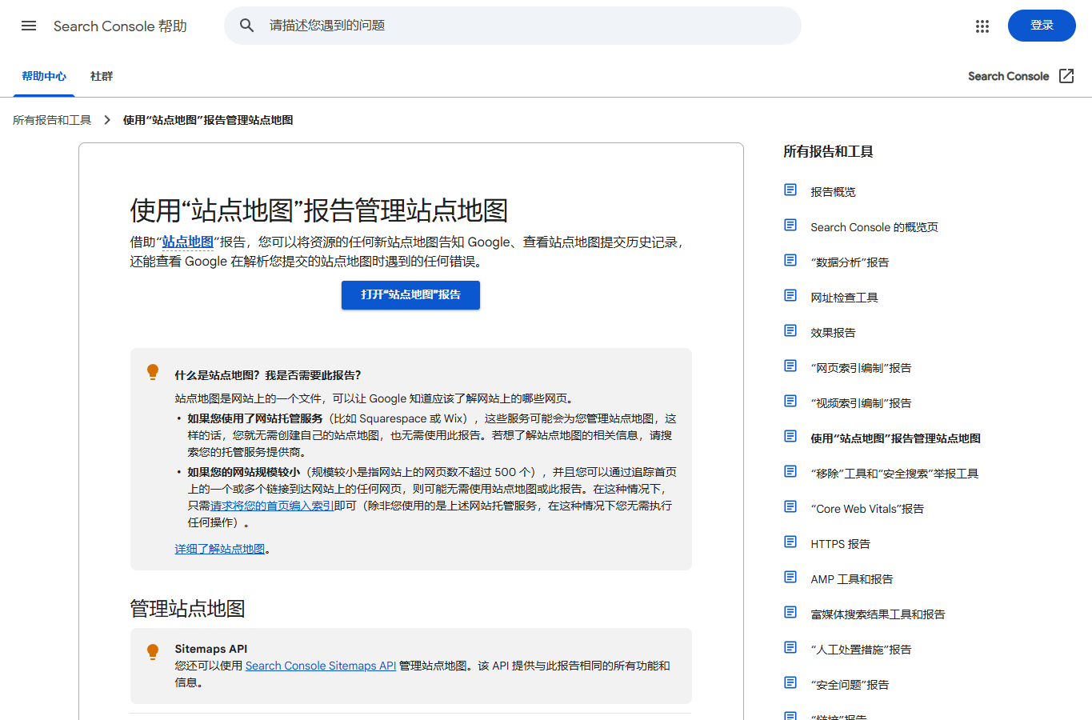Follow the 站点地图 link in the intro
The height and width of the screenshot is (720, 1092).
[x=187, y=242]
